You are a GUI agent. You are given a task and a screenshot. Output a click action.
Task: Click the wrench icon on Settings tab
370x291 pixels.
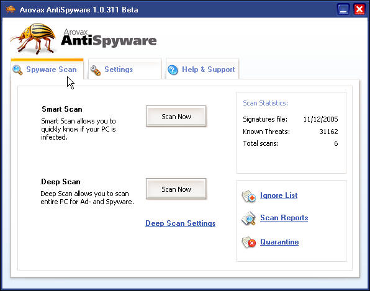click(96, 70)
